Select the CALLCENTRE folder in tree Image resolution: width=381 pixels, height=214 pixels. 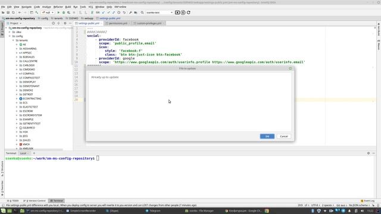click(x=30, y=61)
